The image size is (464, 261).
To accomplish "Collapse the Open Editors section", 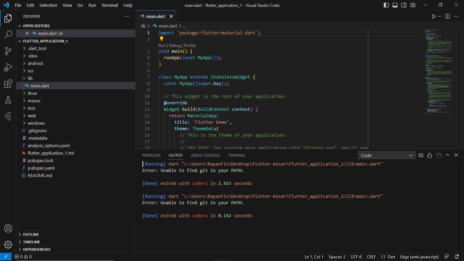I will pos(20,26).
